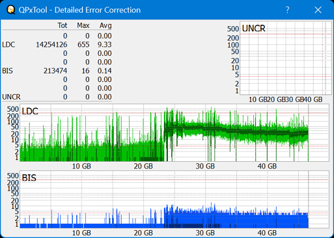The image size is (334, 238).
Task: Click the LDC row label in the table
Action: coord(8,44)
